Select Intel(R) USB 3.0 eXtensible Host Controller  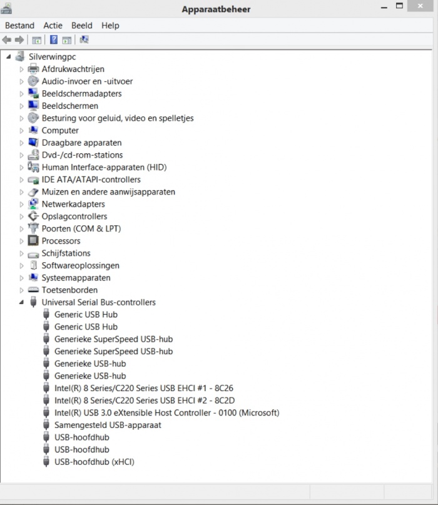tap(167, 412)
